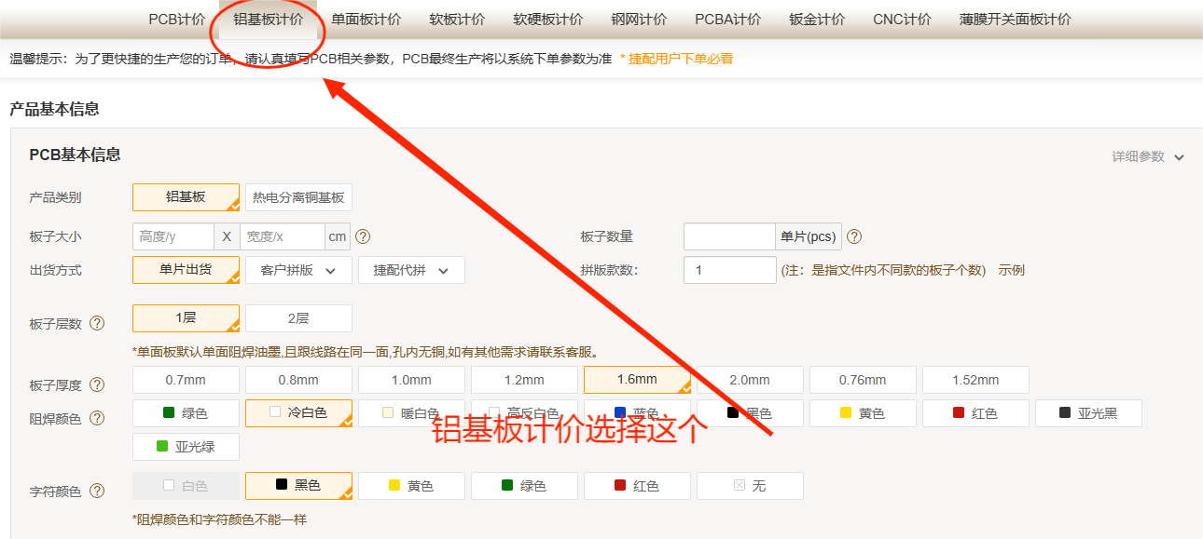Click help icon next to board size
The width and height of the screenshot is (1203, 539).
point(363,236)
